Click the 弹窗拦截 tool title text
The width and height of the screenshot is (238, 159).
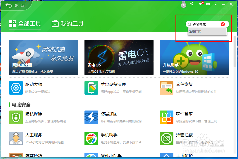pos(184,135)
